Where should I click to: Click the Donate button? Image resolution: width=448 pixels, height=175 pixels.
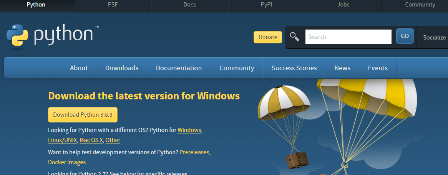[x=268, y=37]
